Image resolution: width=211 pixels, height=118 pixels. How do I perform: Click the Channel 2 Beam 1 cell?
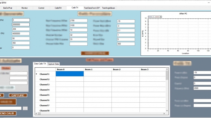(98, 79)
